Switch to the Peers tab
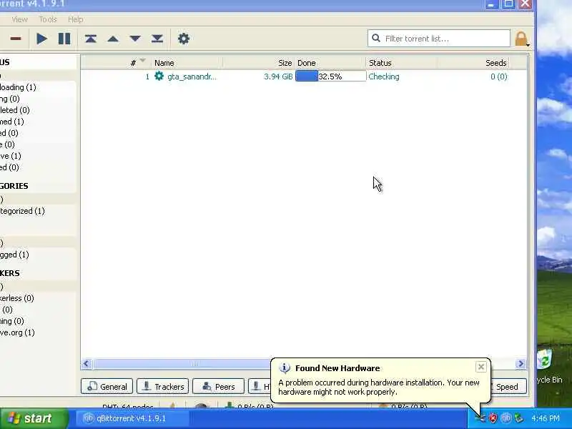Image resolution: width=572 pixels, height=429 pixels. [x=218, y=386]
